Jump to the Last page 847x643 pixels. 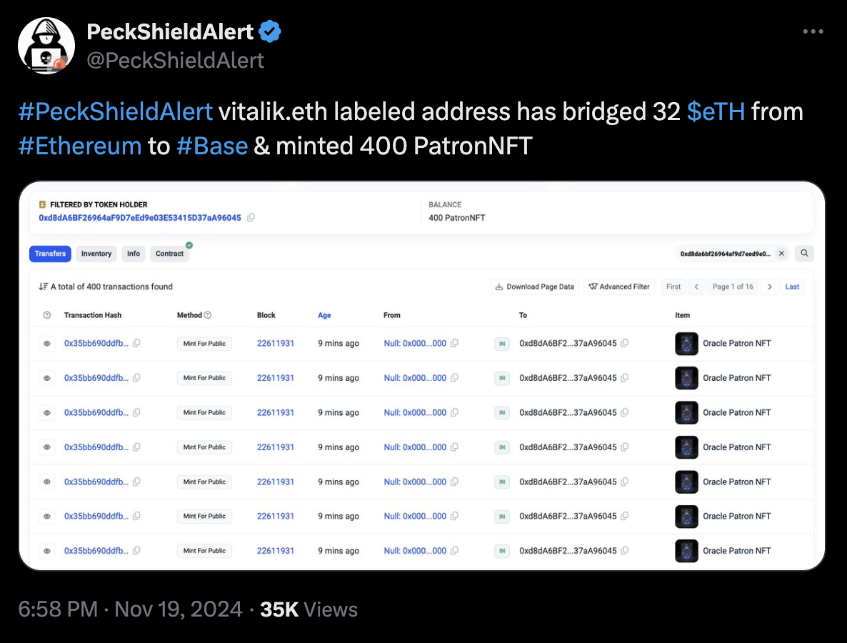tap(792, 286)
